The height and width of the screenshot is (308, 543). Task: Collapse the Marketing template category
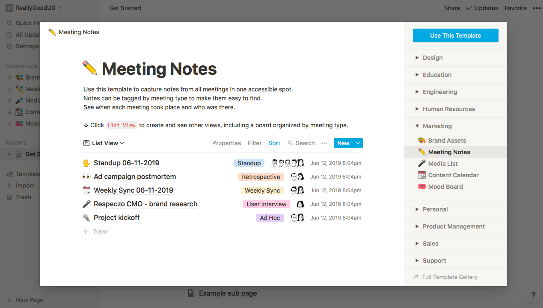click(417, 126)
